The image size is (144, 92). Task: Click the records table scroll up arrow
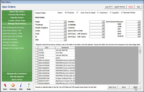click(x=140, y=48)
